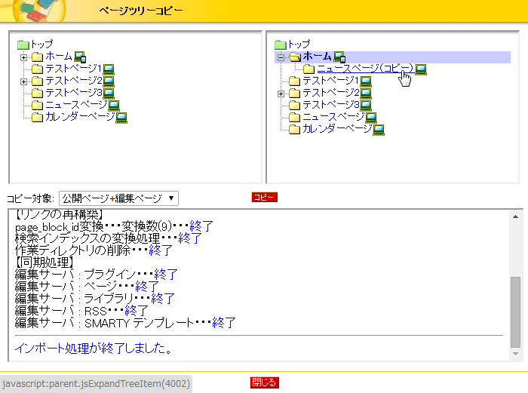This screenshot has height=393, width=528.
Task: Click monitor icon after テストページ2 in left tree
Action: (109, 81)
